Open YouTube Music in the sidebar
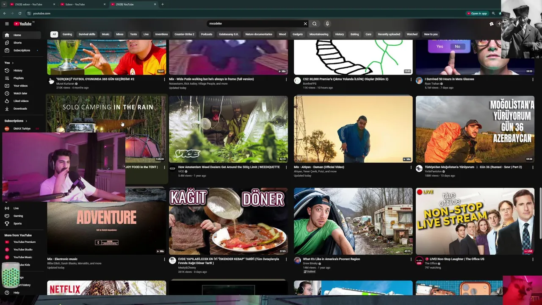 (x=22, y=257)
